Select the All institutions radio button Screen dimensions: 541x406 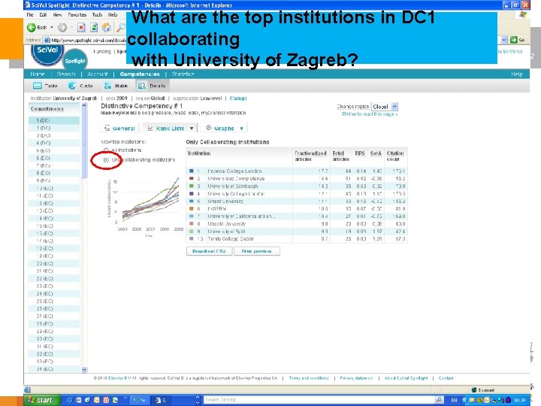[106, 150]
